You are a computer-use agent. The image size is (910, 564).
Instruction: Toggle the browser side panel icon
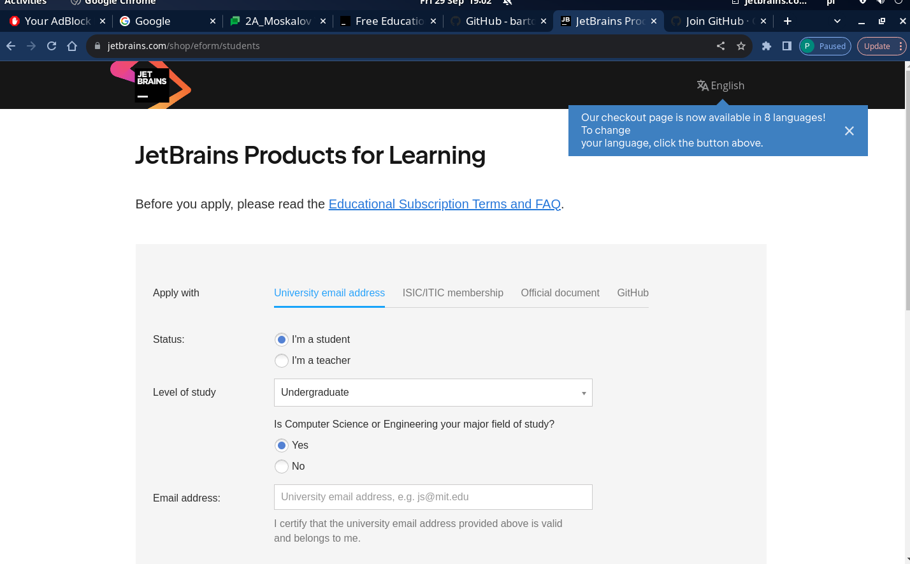pyautogui.click(x=787, y=46)
